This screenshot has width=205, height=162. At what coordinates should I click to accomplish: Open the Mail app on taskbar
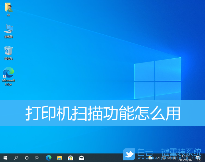pos(81,158)
